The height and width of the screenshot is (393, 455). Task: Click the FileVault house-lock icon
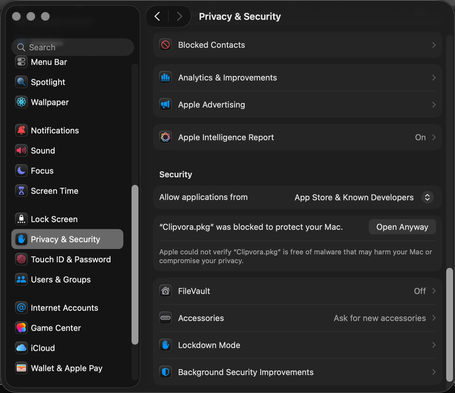point(166,291)
